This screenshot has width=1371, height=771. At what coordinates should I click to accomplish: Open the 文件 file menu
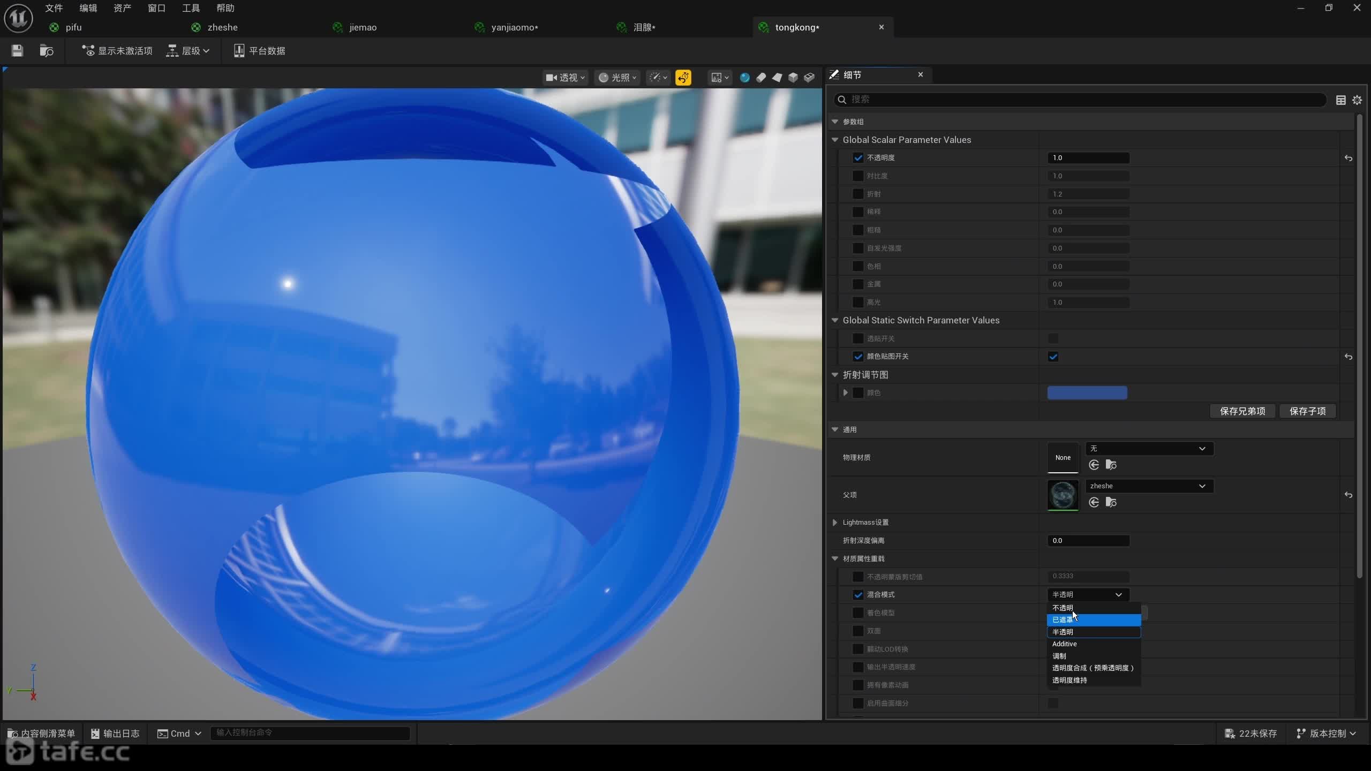(x=54, y=8)
